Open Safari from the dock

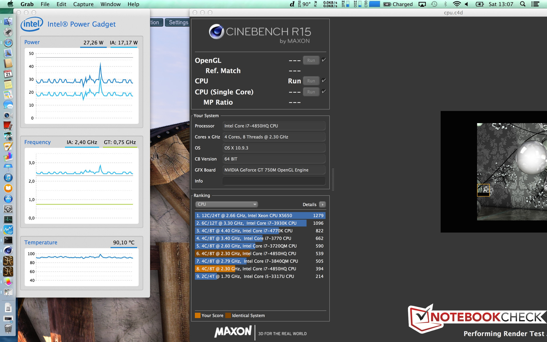tap(8, 43)
